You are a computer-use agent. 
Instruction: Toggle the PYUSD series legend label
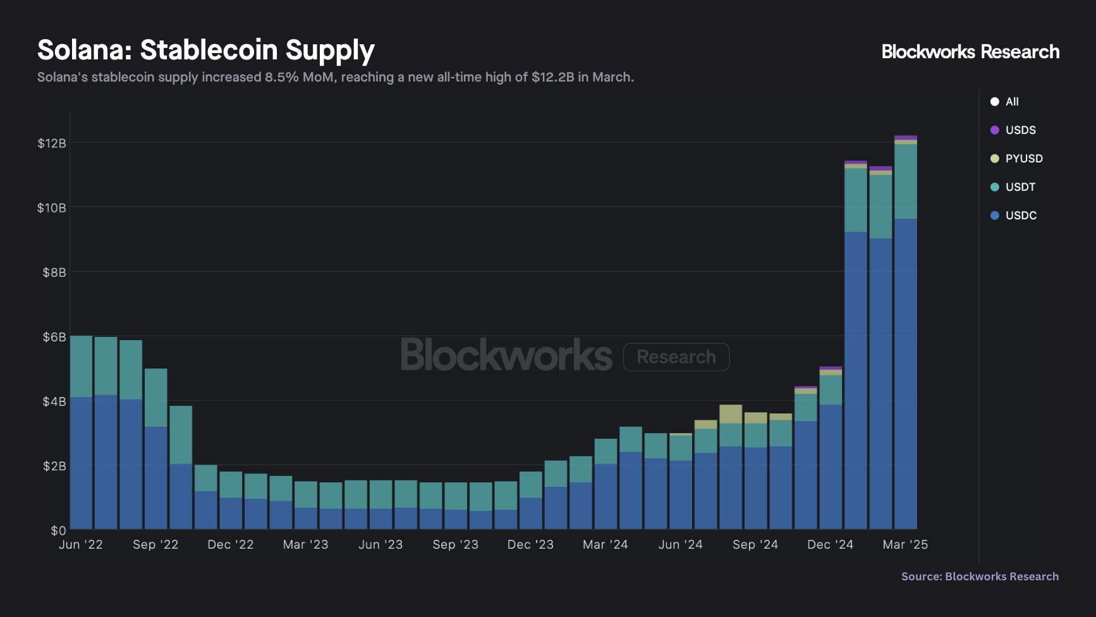click(1024, 159)
